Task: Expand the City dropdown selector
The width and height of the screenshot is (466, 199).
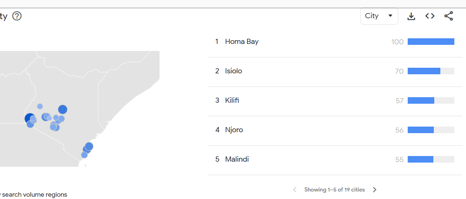Action: coord(379,16)
